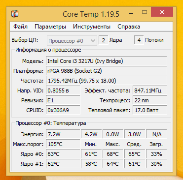This screenshot has width=183, height=180.
Task: Click the effective frequency value 847.11МГц
Action: click(150, 90)
